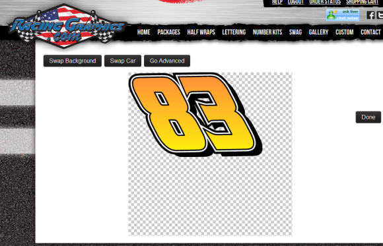Go to the Contact page

pos(370,32)
